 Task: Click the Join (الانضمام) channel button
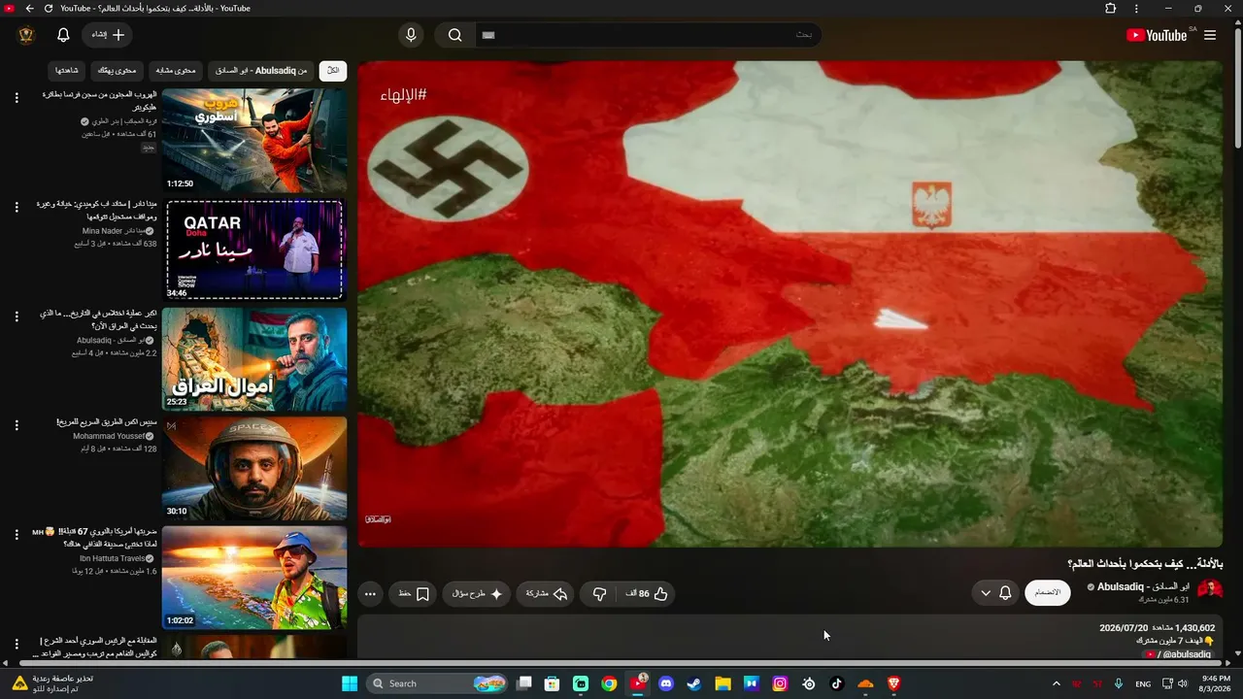pos(1048,592)
